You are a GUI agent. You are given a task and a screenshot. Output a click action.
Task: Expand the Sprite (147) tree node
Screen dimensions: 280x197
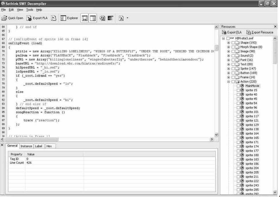[x=228, y=69]
